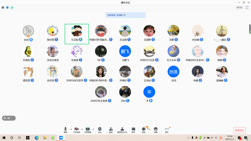Image resolution: width=251 pixels, height=141 pixels.
Task: Enter full screen via top-right icon
Action: tap(247, 7)
